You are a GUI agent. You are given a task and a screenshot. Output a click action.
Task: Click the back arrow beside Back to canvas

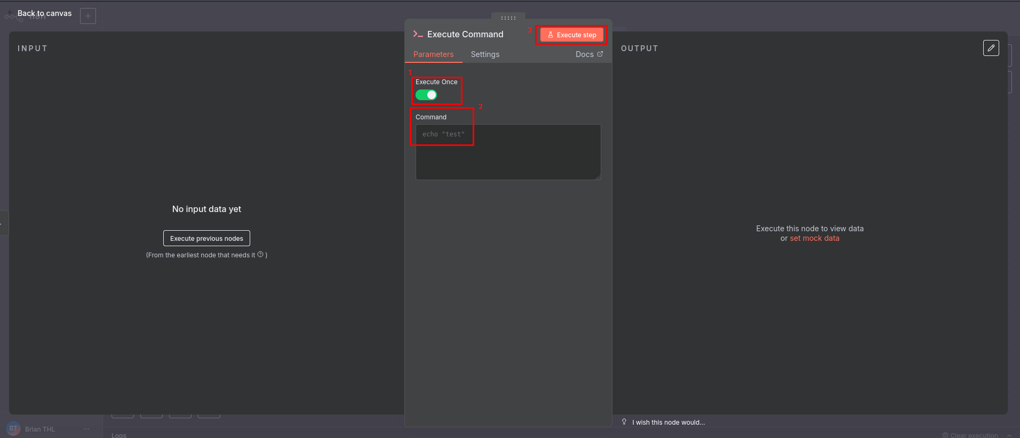(x=11, y=13)
